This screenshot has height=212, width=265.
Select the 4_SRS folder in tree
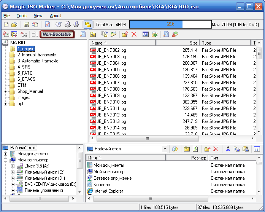pyautogui.click(x=24, y=67)
